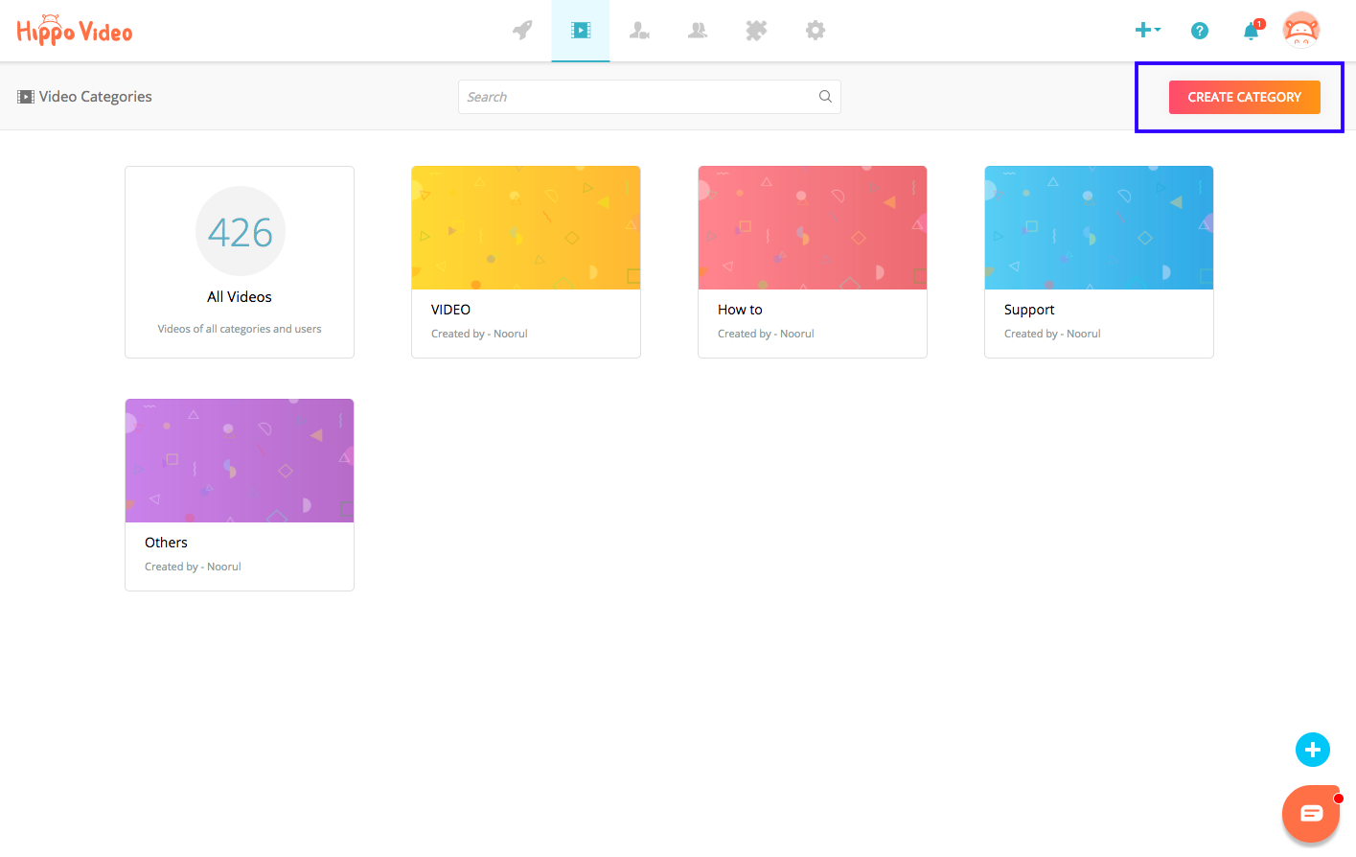Open the rocket launch icon in navigation
This screenshot has width=1356, height=857.
point(522,31)
